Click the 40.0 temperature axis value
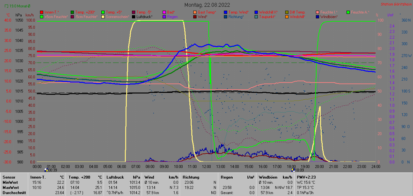 coord(8,20)
